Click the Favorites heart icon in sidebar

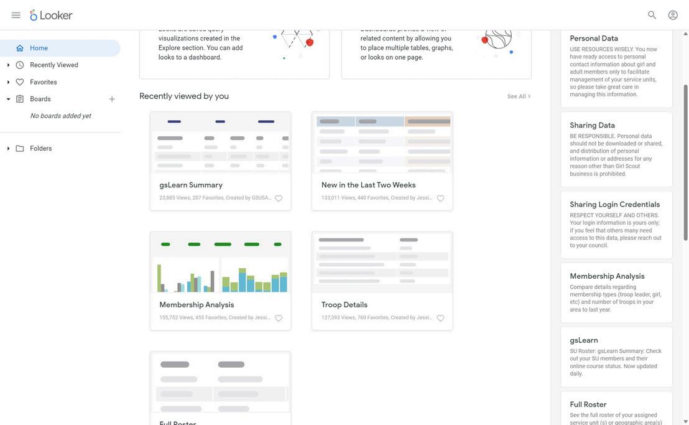(20, 82)
